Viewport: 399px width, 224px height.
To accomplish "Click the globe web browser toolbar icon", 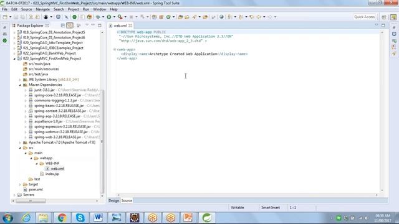I will coord(221,17).
